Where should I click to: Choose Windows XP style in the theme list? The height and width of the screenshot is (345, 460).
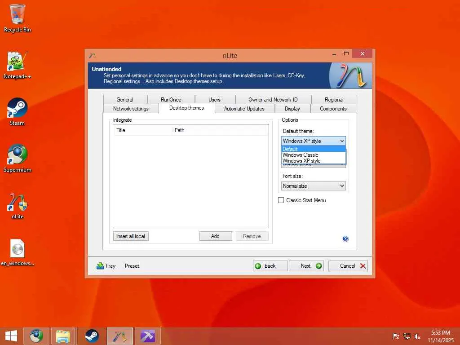[313, 161]
